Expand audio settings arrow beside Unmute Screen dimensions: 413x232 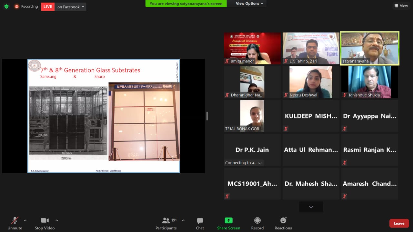[x=25, y=220]
